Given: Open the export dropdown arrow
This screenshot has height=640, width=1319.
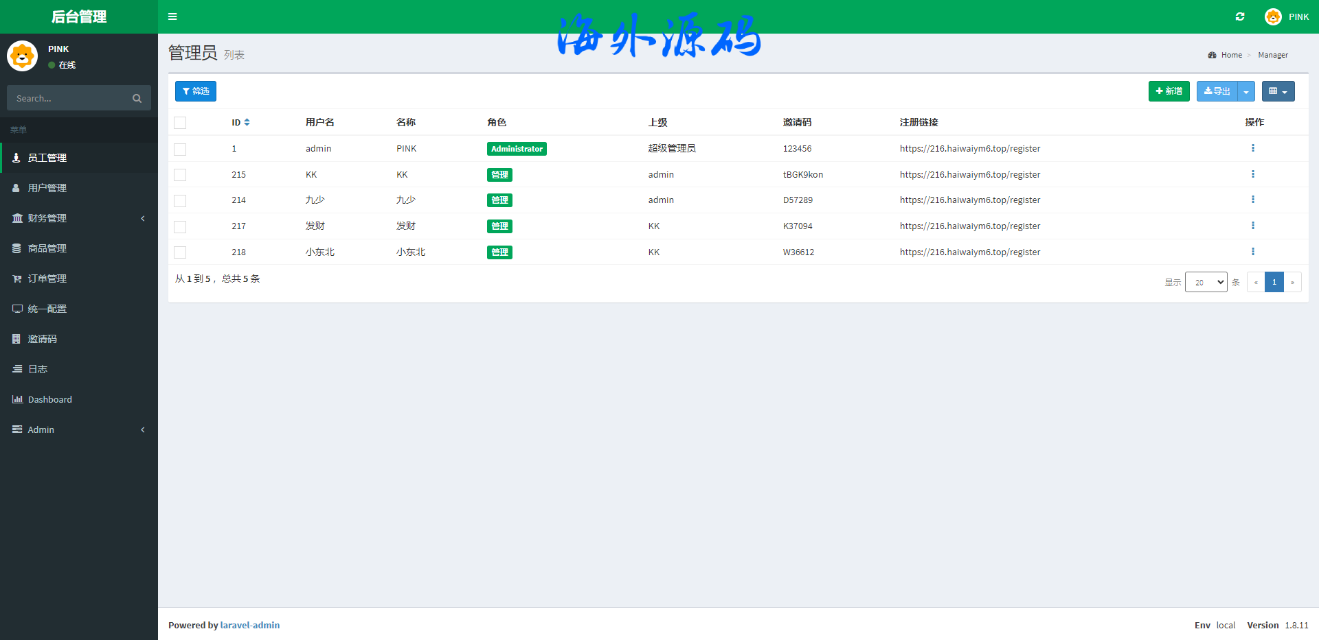Looking at the screenshot, I should click(1246, 91).
